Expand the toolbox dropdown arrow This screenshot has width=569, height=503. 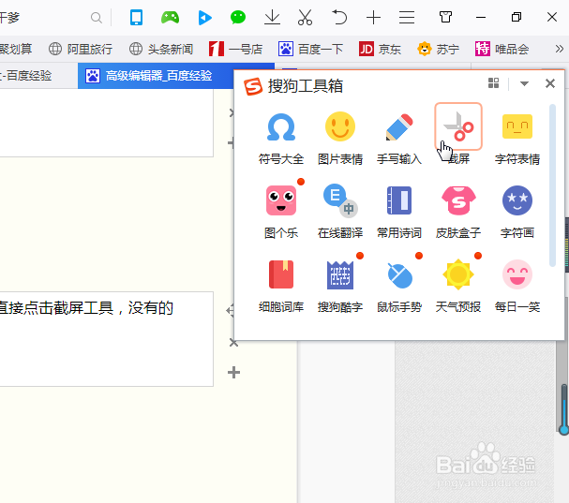524,83
